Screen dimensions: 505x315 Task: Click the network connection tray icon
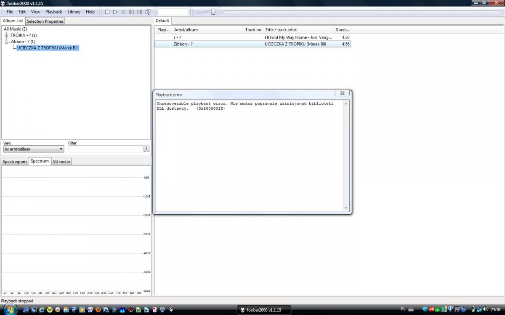479,309
